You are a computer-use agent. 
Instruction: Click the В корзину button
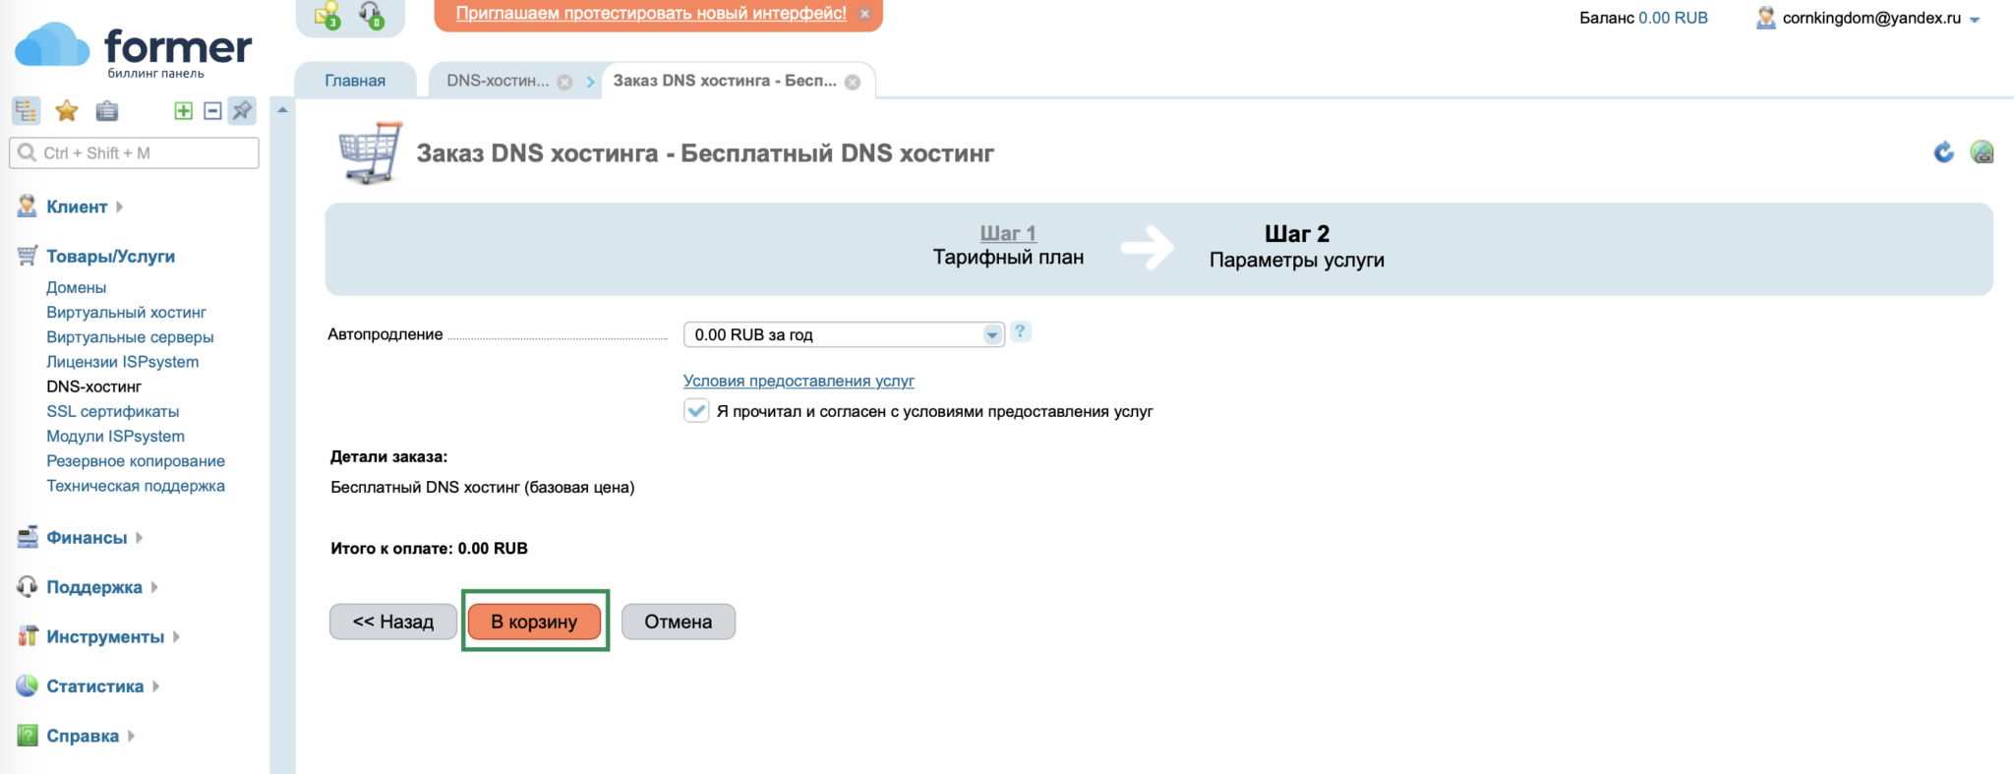pos(534,622)
